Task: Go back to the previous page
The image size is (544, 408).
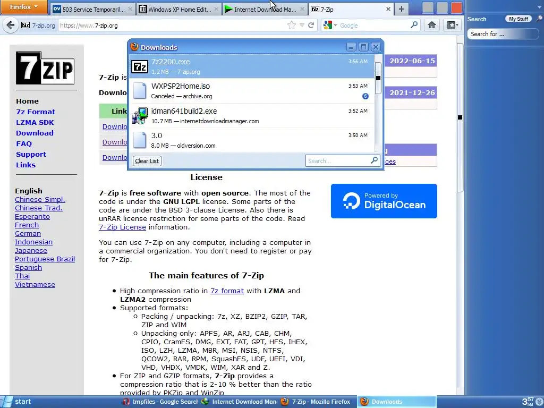Action: [11, 25]
